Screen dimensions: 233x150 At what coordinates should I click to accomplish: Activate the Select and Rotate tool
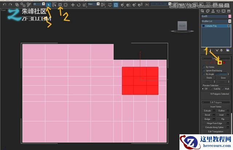79,5
